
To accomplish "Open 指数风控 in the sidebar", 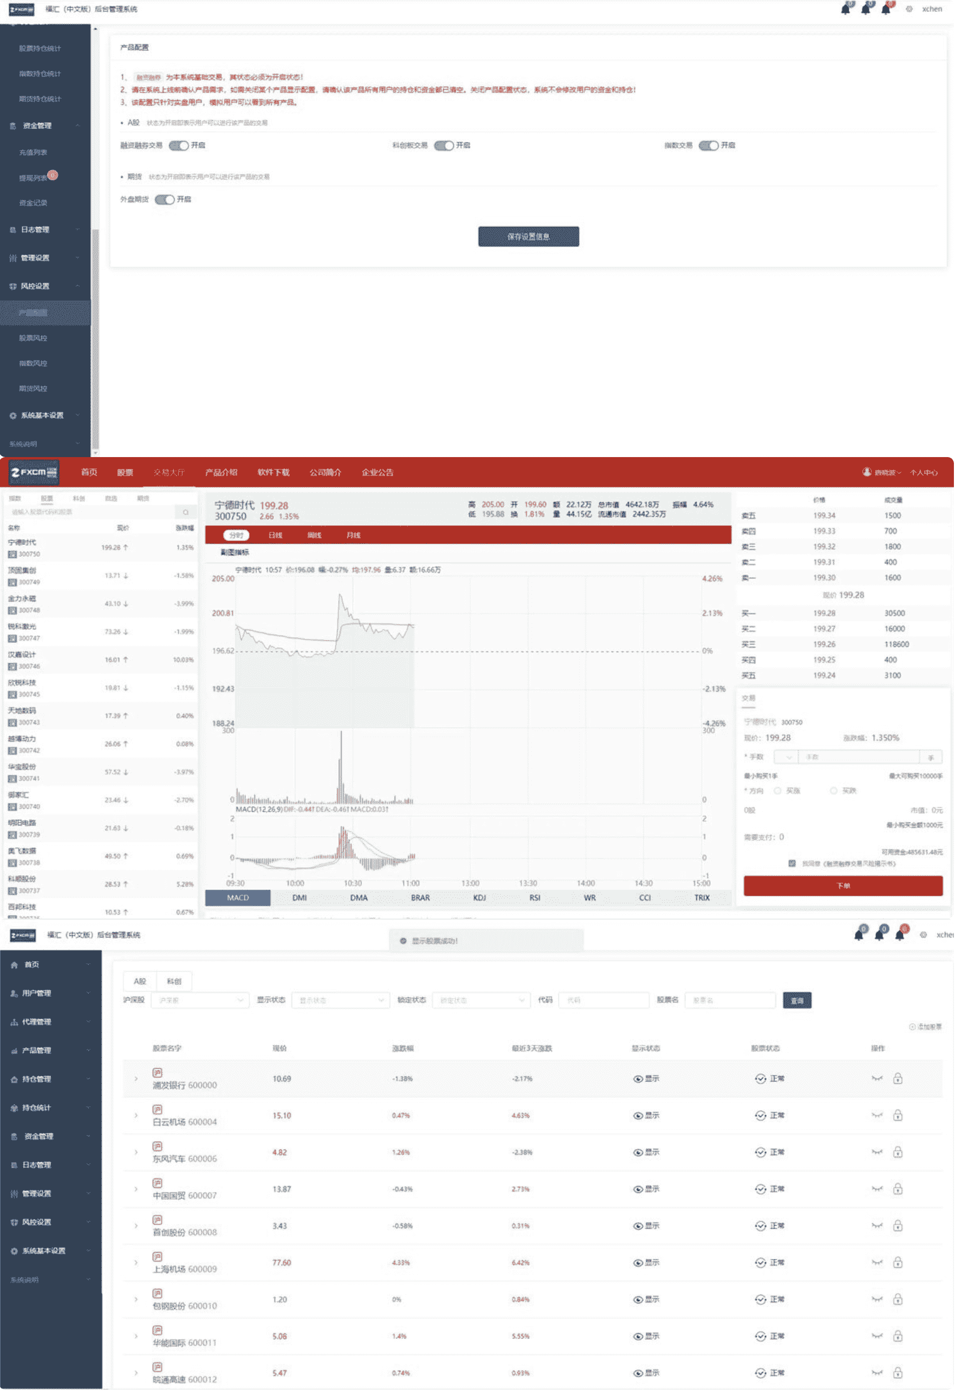I will coord(33,363).
